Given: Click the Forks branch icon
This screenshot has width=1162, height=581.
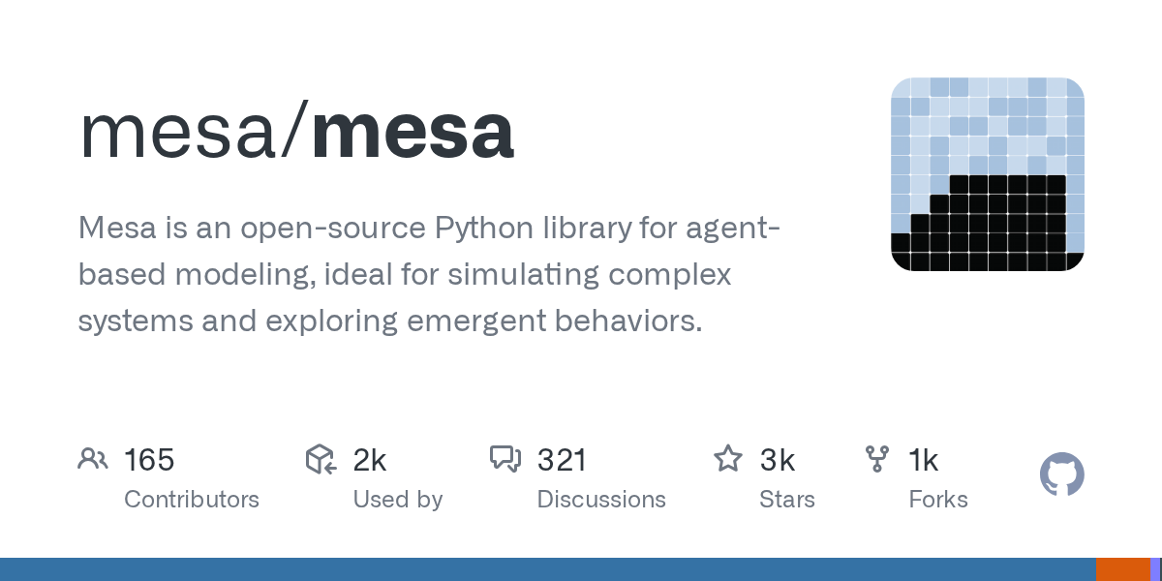Looking at the screenshot, I should point(877,459).
